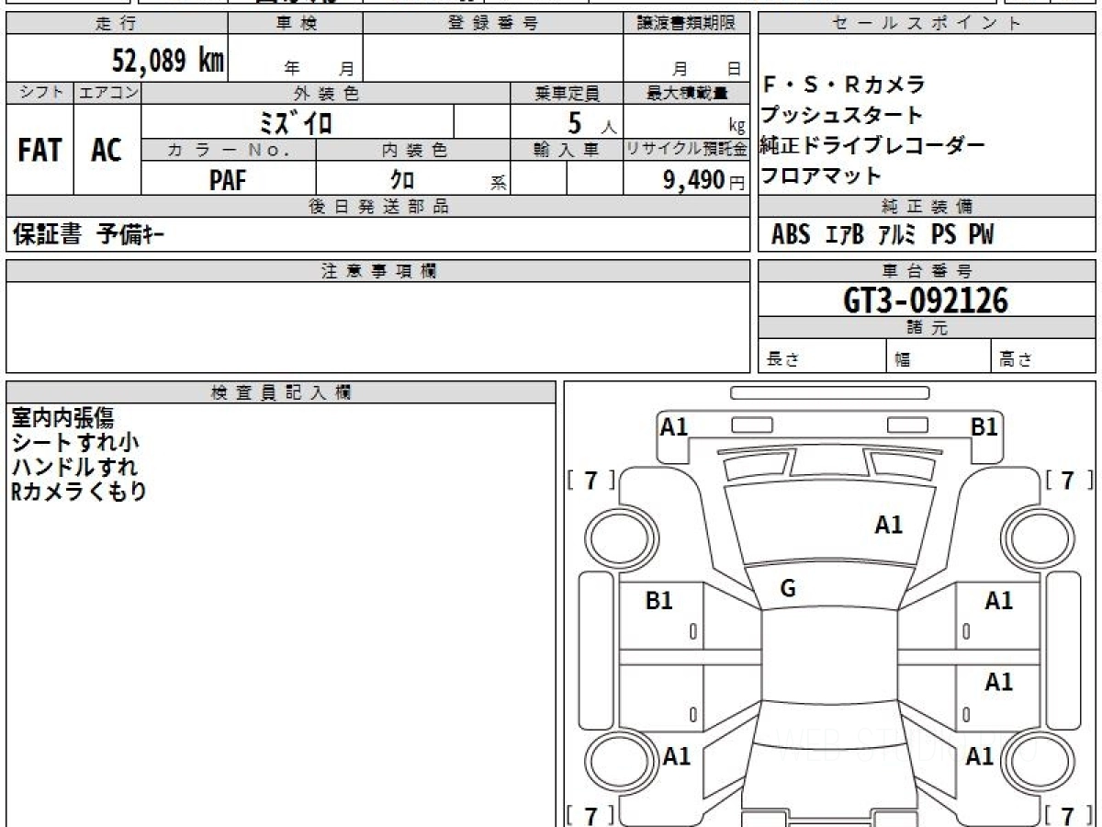Click the 乗車定員 header

click(x=567, y=93)
